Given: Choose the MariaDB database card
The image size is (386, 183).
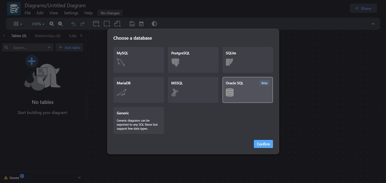Looking at the screenshot, I should coord(139,90).
